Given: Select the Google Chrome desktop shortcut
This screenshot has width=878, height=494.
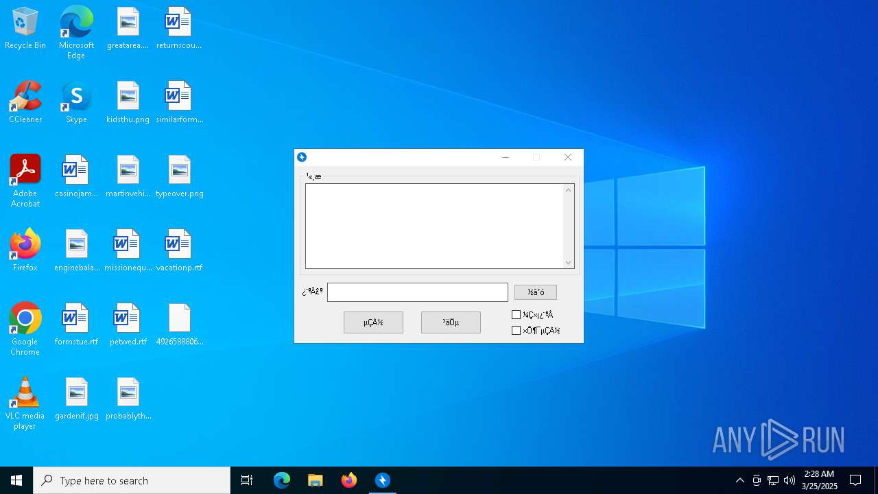Looking at the screenshot, I should point(25,329).
